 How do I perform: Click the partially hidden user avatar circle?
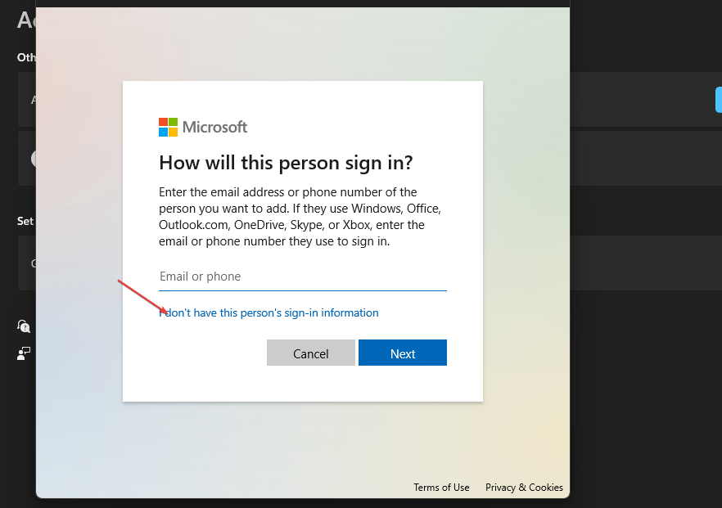[34, 159]
